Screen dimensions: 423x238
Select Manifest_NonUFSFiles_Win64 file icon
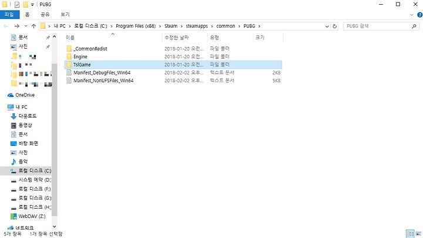(69, 81)
